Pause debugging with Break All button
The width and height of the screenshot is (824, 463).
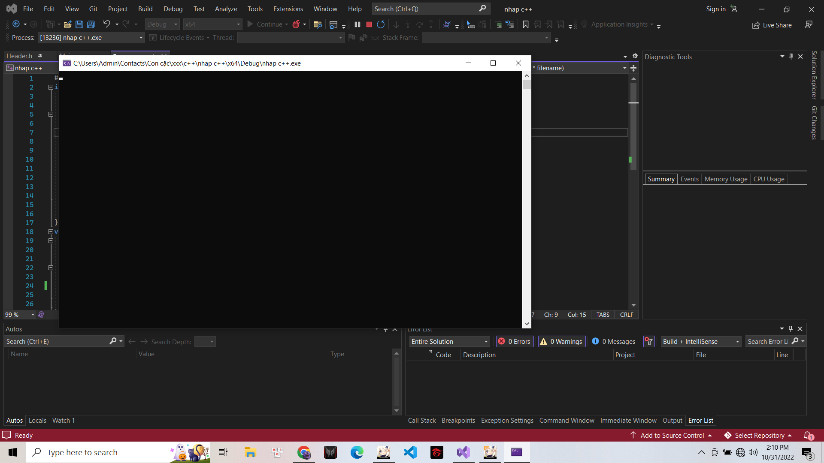coord(357,24)
